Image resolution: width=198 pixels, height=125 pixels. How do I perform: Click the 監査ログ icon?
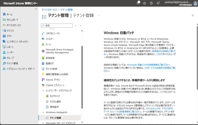pyautogui.click(x=43, y=63)
